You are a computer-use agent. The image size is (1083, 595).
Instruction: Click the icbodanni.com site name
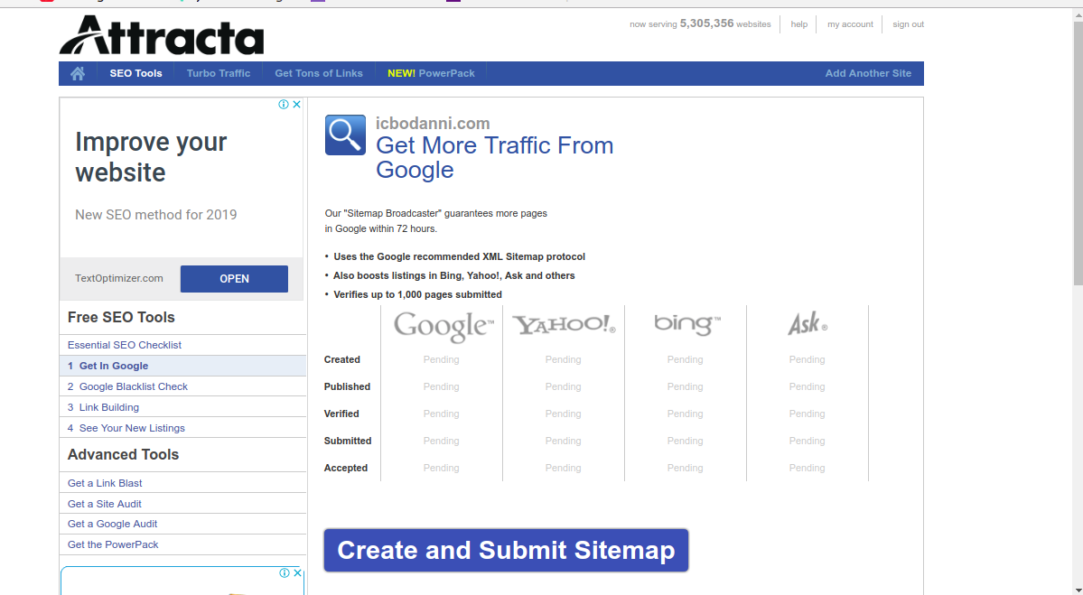coord(433,124)
